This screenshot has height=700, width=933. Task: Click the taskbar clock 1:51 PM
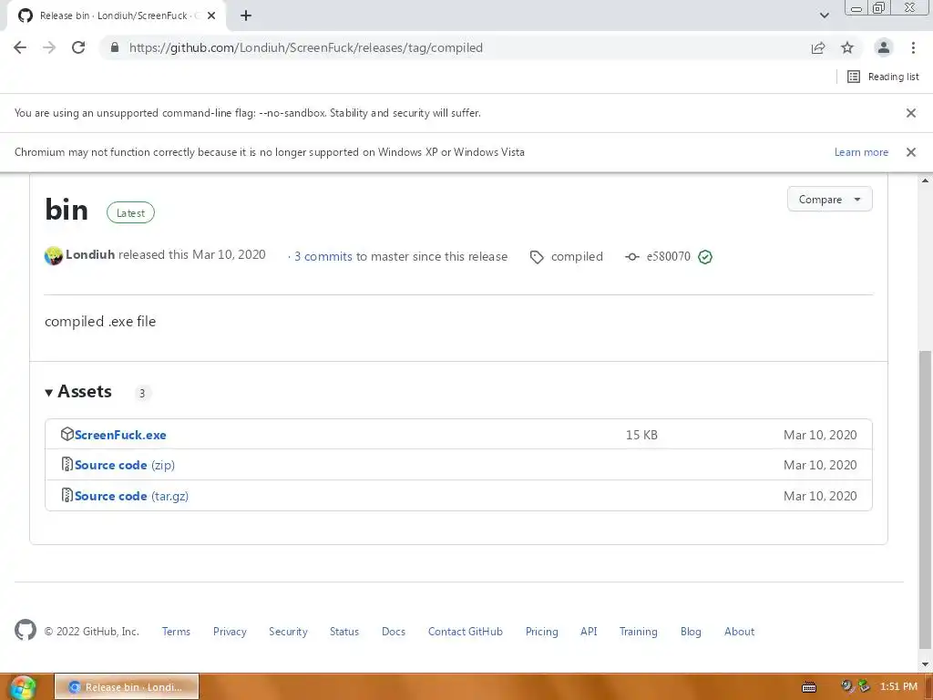[x=898, y=687]
